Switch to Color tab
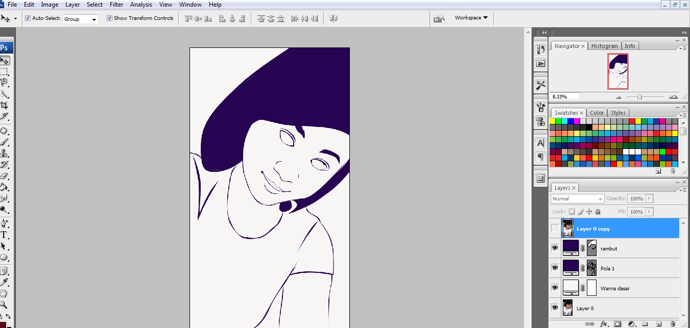690x328 pixels. (x=597, y=113)
